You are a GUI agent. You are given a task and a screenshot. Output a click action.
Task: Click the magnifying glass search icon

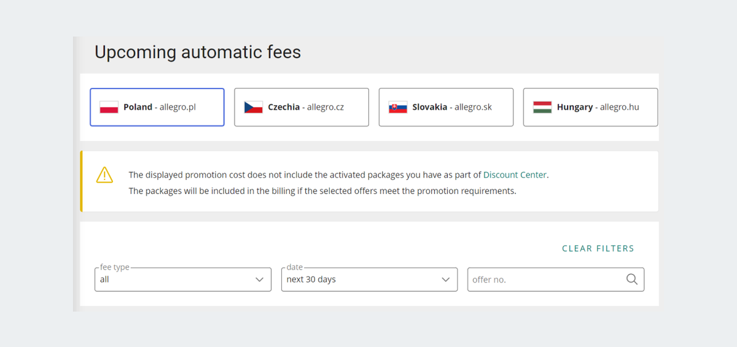(632, 279)
